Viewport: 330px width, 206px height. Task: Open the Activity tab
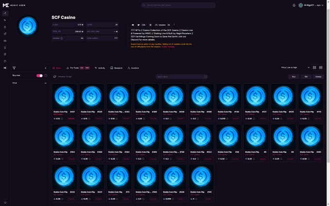coord(100,68)
